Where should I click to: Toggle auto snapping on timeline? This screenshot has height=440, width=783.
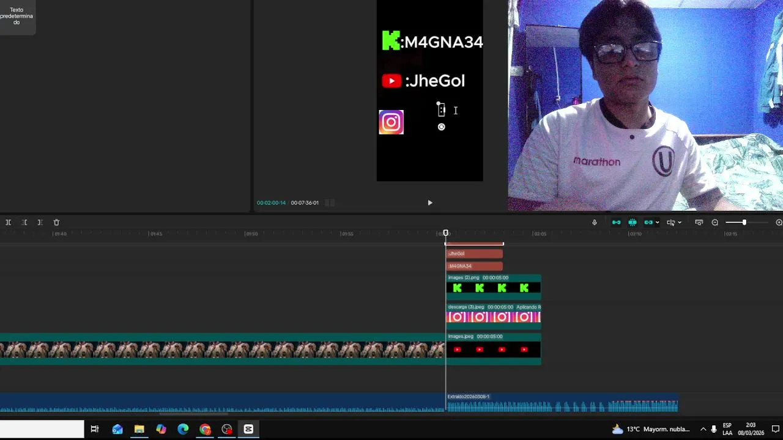(632, 222)
